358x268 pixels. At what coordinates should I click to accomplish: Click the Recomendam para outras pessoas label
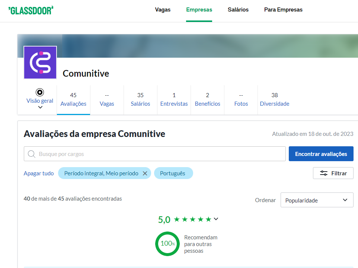[201, 244]
